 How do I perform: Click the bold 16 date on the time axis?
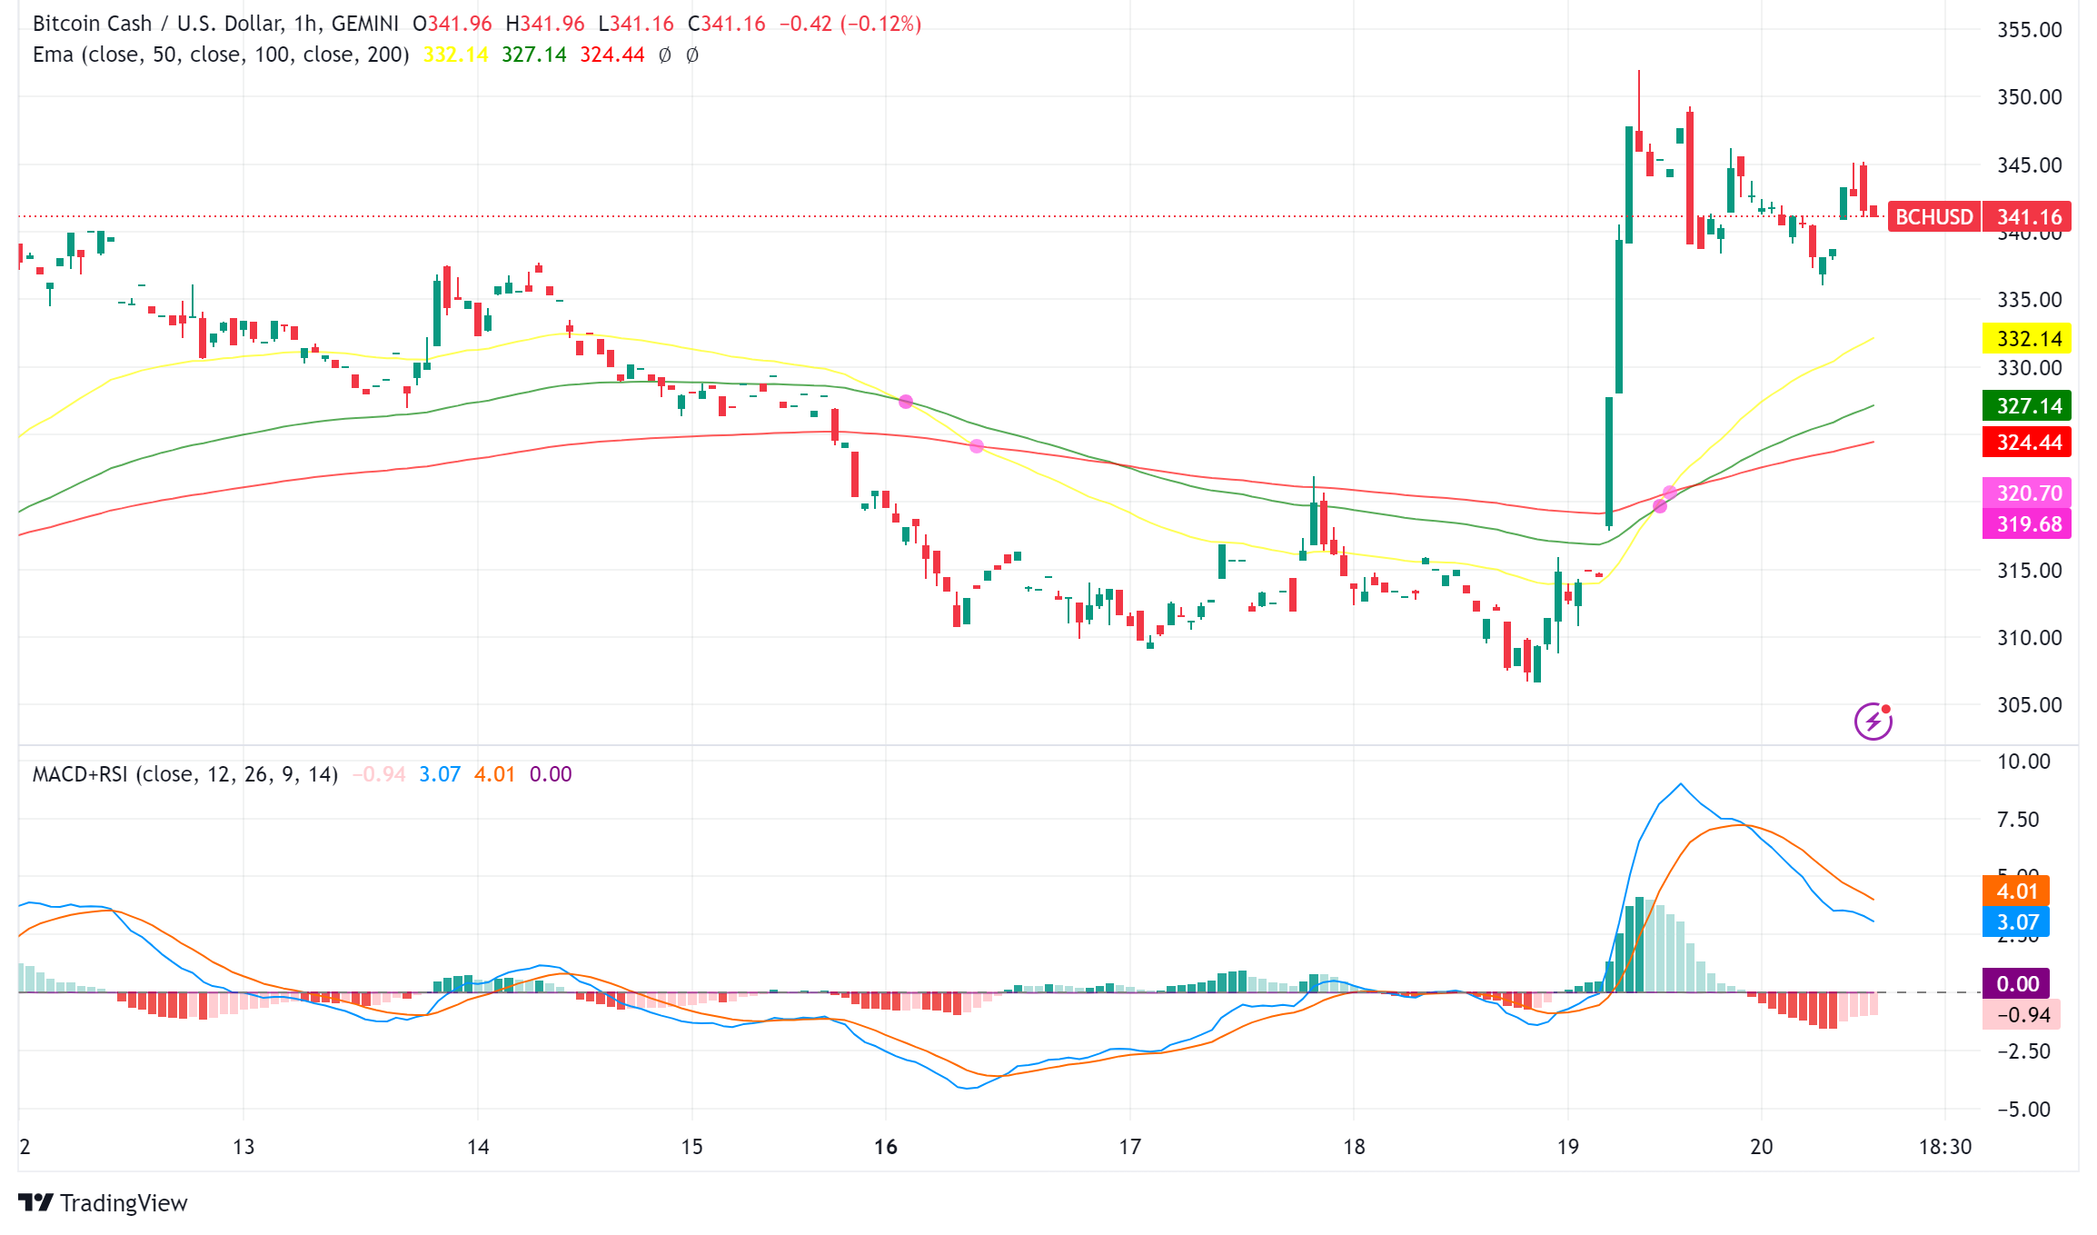tap(885, 1147)
